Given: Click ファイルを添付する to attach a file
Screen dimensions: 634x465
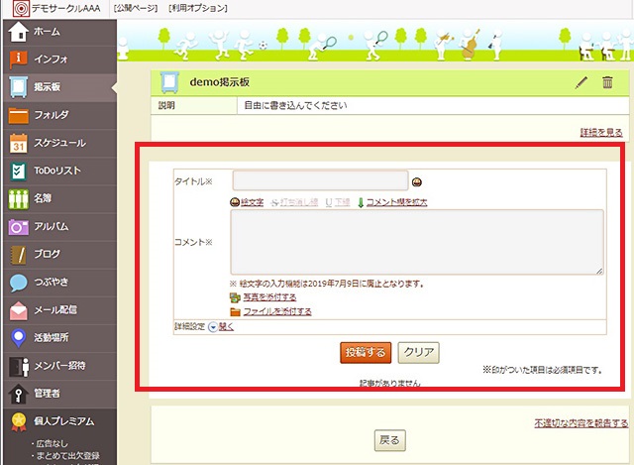Looking at the screenshot, I should [269, 311].
